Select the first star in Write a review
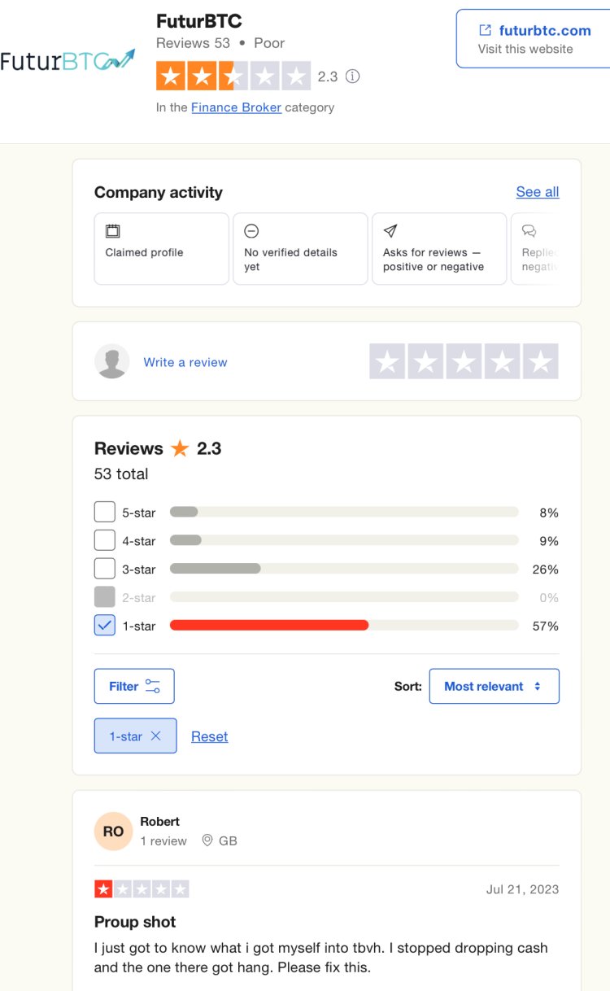 pyautogui.click(x=387, y=361)
